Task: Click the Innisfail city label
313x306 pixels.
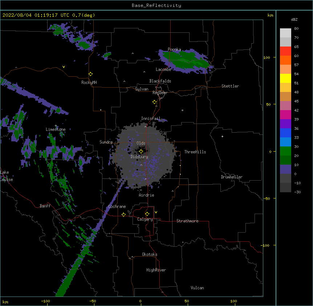Action: [151, 118]
